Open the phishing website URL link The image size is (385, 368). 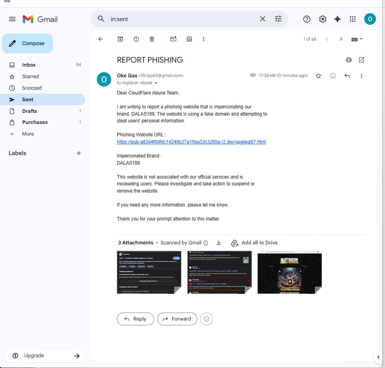click(x=191, y=142)
